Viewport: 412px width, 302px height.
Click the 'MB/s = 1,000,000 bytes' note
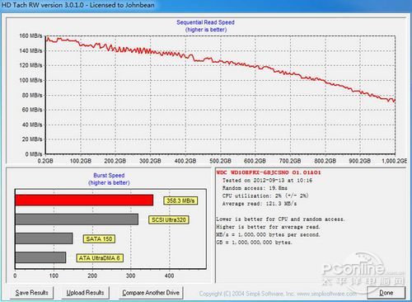(x=268, y=234)
